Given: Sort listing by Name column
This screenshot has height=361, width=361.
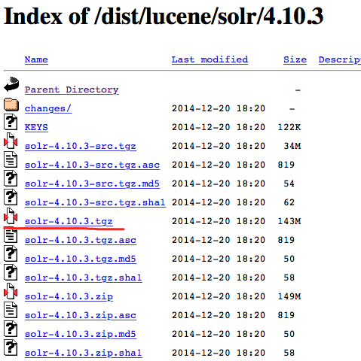Looking at the screenshot, I should (x=36, y=59).
